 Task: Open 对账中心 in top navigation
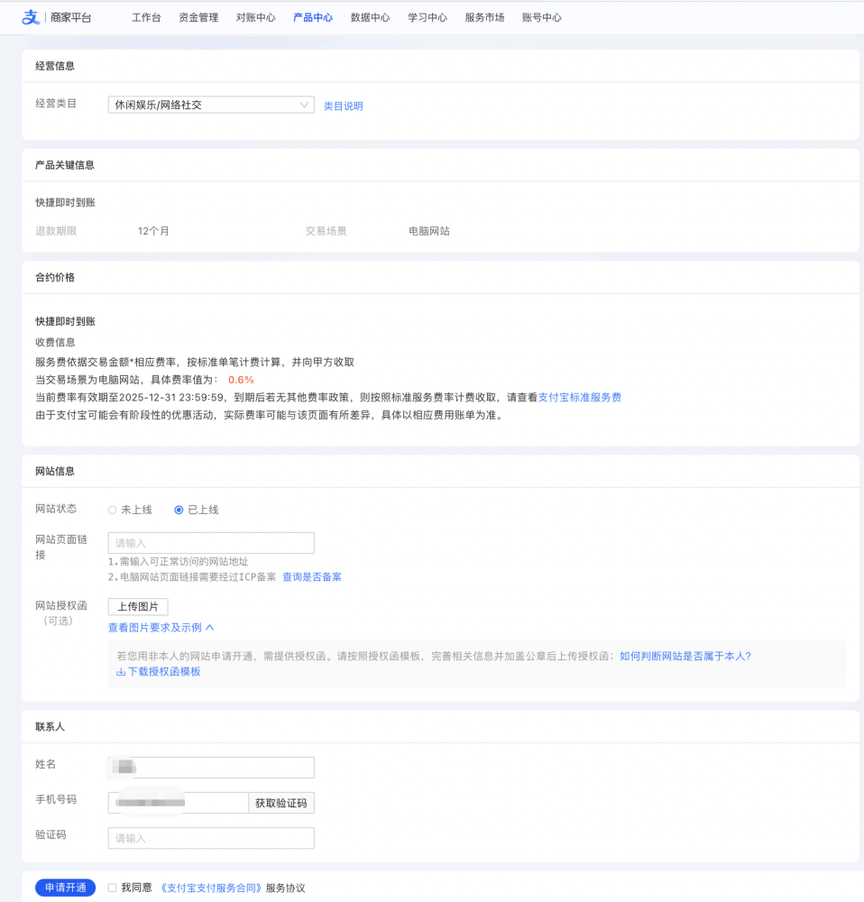[255, 17]
